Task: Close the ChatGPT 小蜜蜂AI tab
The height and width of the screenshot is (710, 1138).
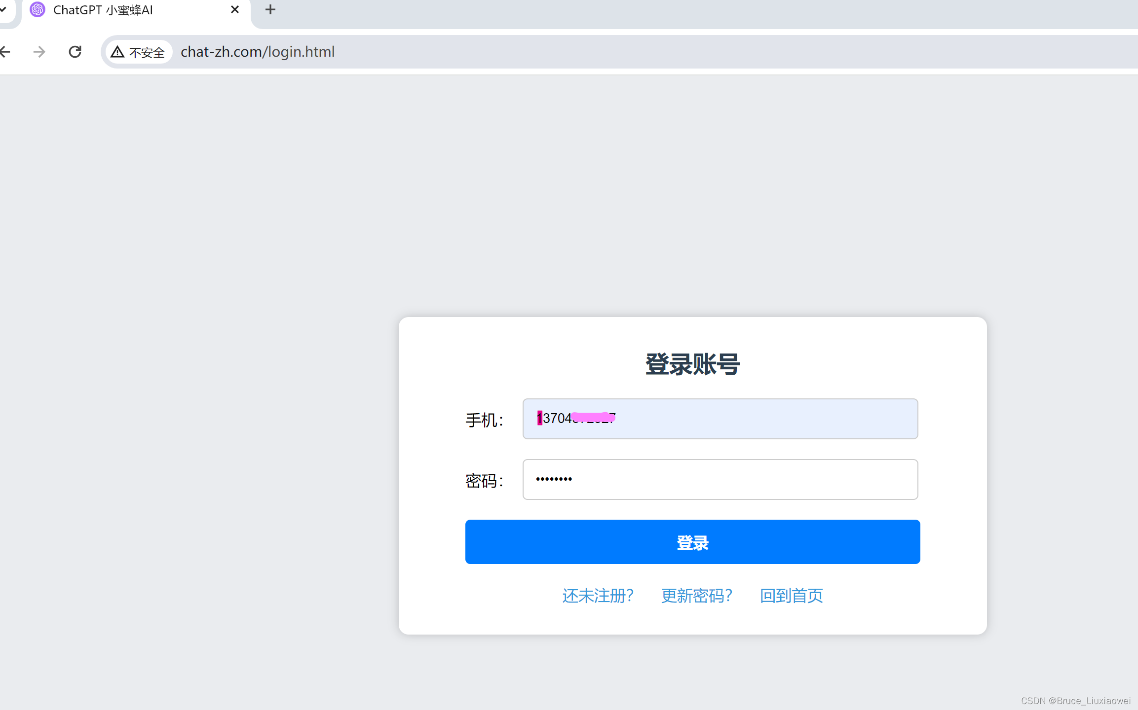Action: pos(235,9)
